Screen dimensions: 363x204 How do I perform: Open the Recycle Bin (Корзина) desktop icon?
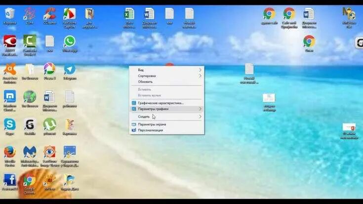pyautogui.click(x=10, y=13)
